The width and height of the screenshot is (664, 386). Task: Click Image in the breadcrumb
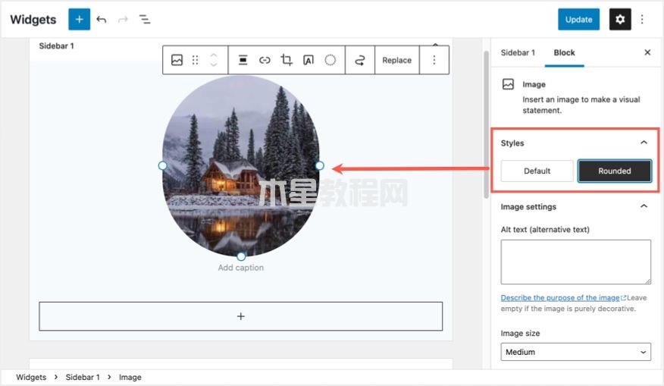130,377
